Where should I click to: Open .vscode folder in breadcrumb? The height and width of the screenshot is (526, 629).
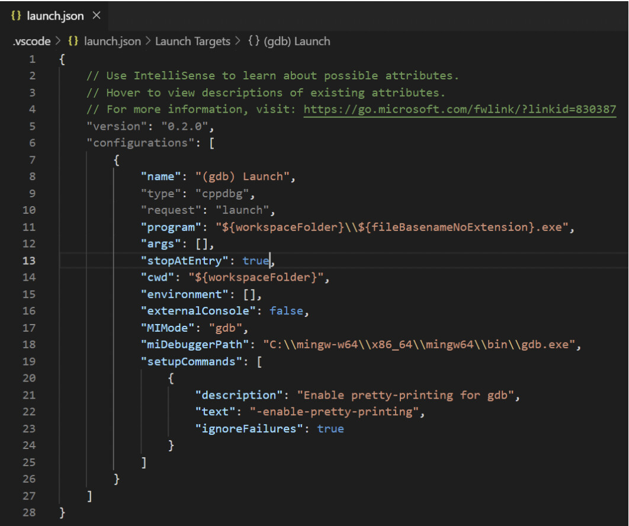point(32,41)
